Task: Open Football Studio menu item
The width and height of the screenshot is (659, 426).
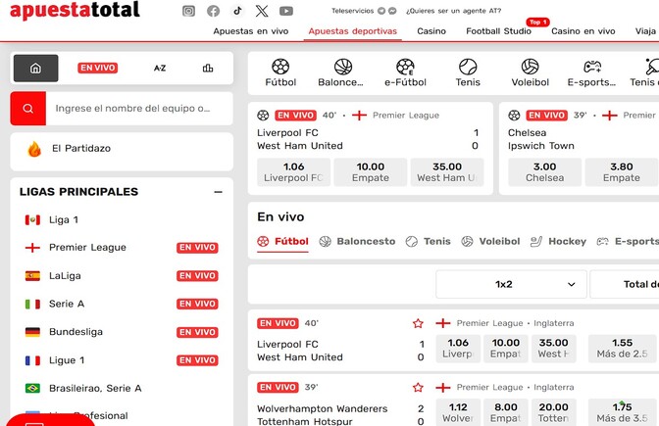Action: (x=498, y=31)
